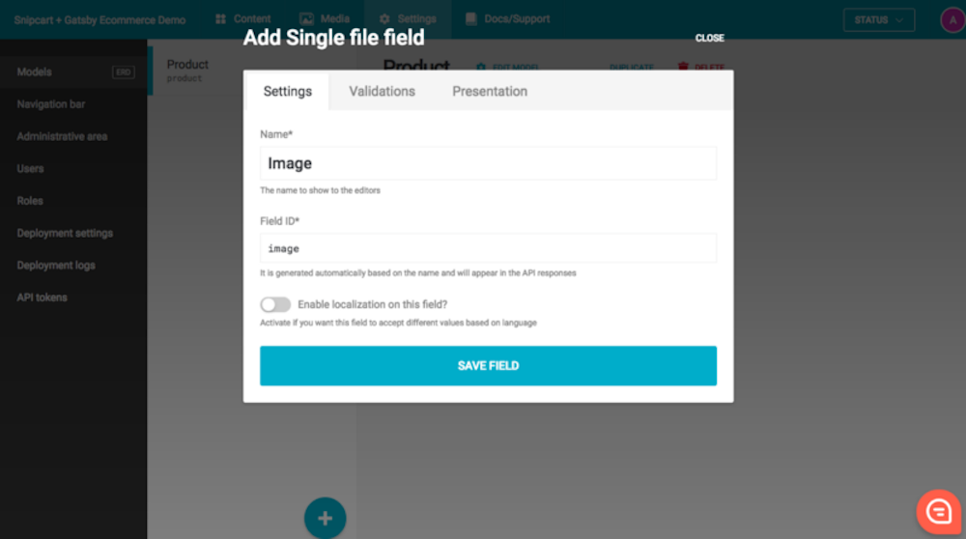Viewport: 966px width, 539px height.
Task: Open API tokens in the sidebar
Action: pos(42,298)
